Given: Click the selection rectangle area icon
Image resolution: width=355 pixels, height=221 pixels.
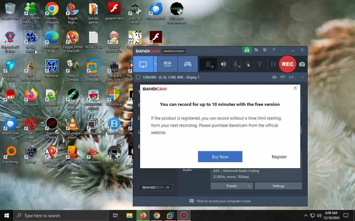Looking at the screenshot, I should [x=138, y=77].
